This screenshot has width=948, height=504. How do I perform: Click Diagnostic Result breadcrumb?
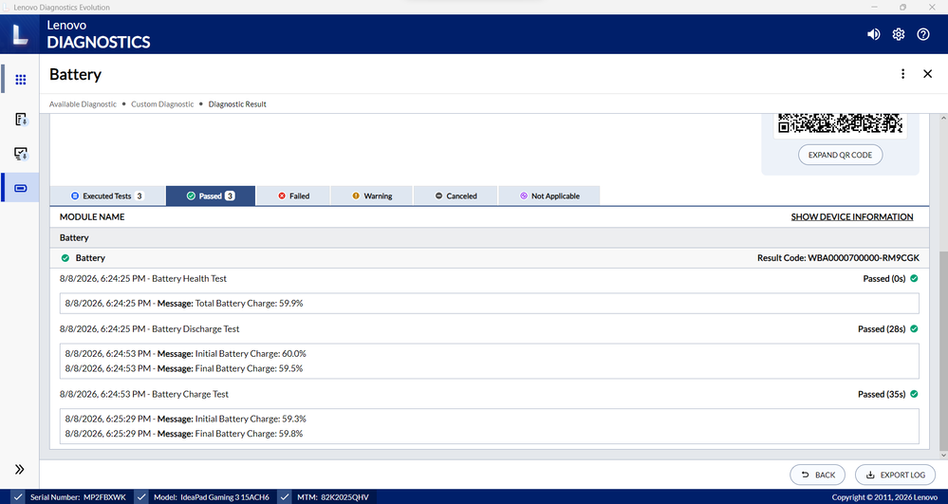click(237, 104)
